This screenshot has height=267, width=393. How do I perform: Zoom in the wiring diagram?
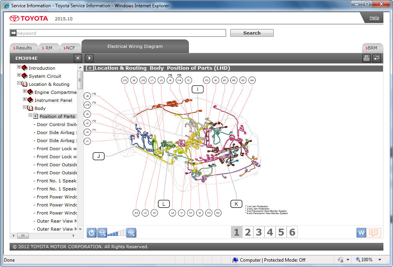131,233
